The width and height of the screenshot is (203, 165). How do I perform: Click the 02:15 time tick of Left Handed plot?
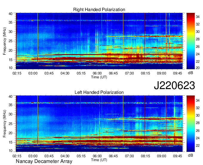coord(17,156)
